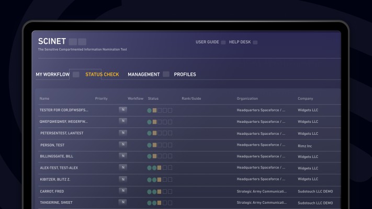The width and height of the screenshot is (372, 209).
Task: Click Widgets LLC in BILLINGSGATE, BILL row
Action: coord(308,157)
